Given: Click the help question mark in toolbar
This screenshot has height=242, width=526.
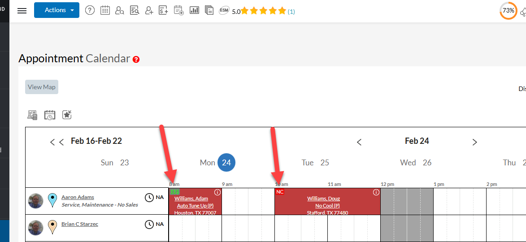Looking at the screenshot, I should point(90,10).
